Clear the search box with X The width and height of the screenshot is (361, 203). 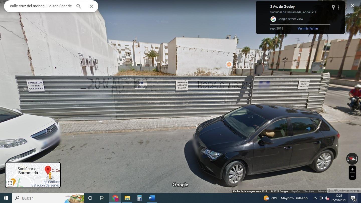click(x=92, y=6)
